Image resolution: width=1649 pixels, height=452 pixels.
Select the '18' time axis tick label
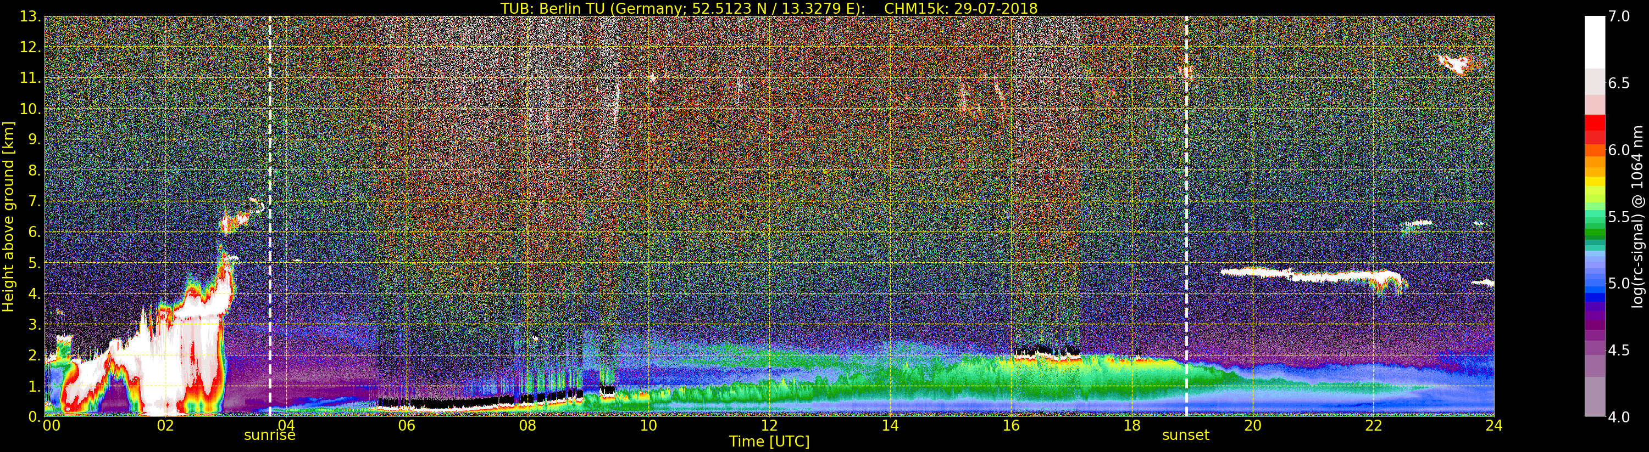1132,426
